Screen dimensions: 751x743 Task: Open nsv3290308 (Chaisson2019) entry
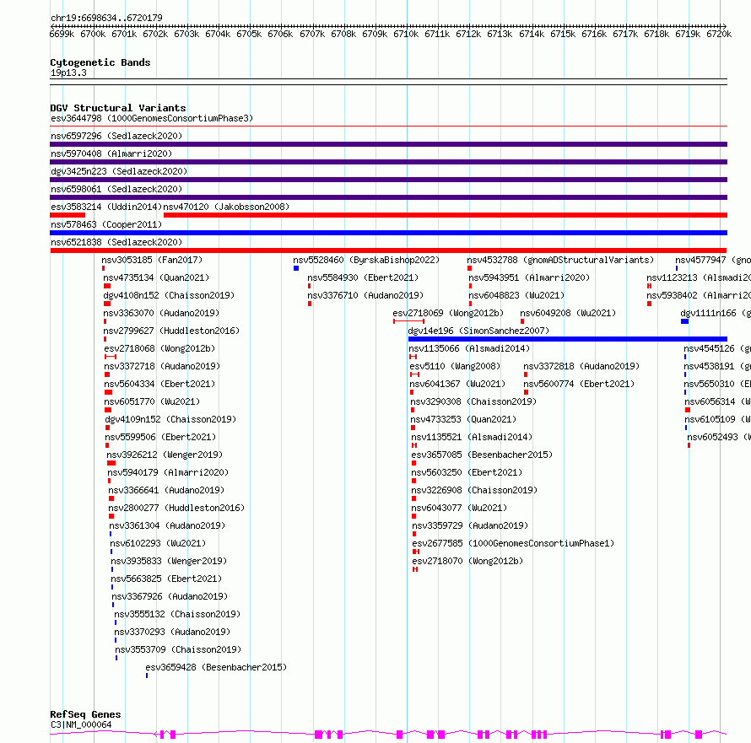pos(473,401)
